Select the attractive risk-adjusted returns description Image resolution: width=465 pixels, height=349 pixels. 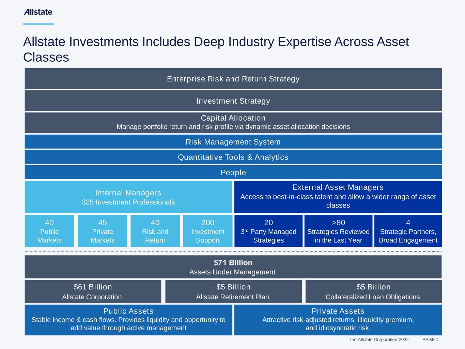coord(338,324)
